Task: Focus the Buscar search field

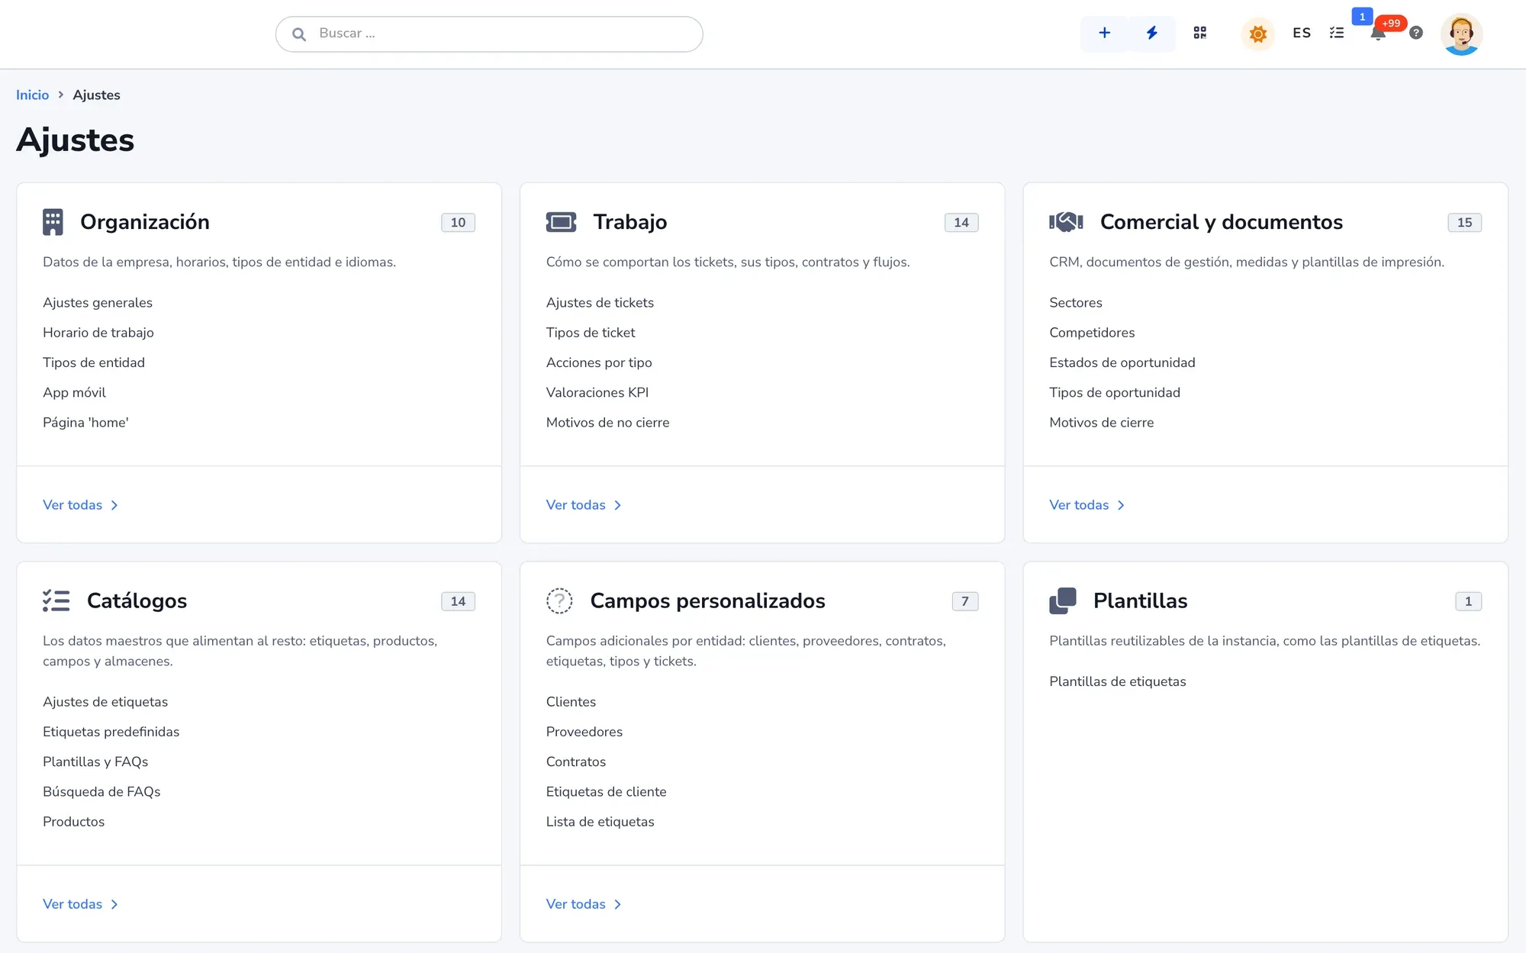Action: [489, 34]
